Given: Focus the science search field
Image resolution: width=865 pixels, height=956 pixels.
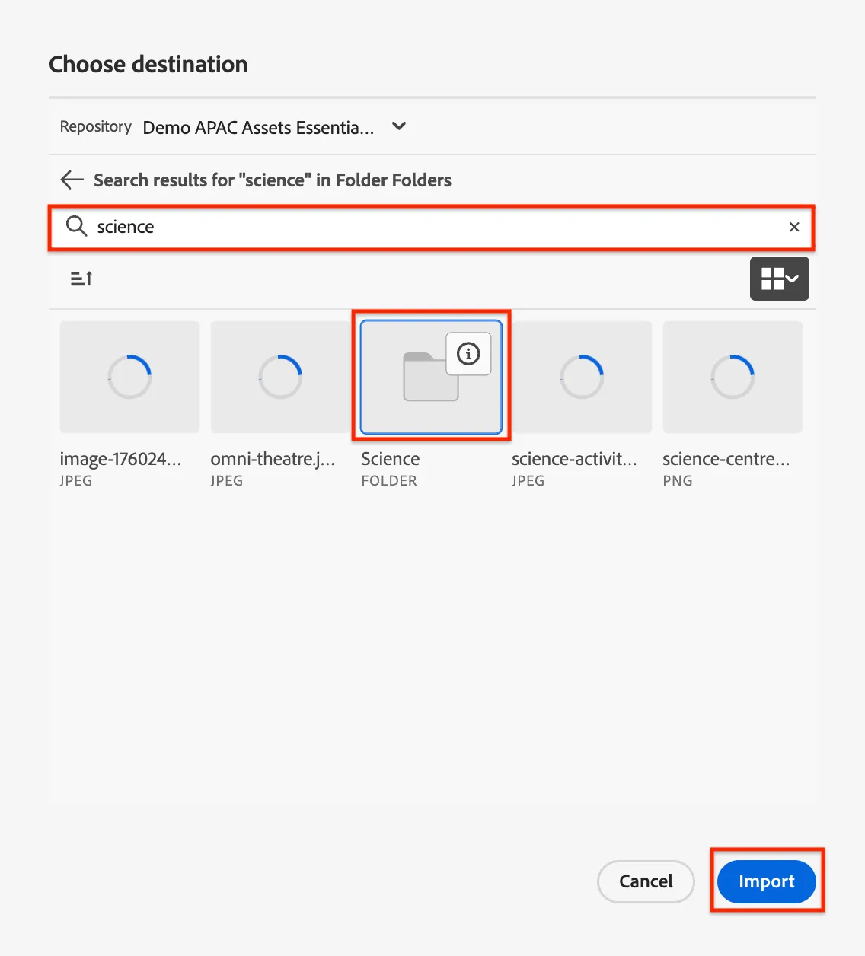Looking at the screenshot, I should point(432,227).
